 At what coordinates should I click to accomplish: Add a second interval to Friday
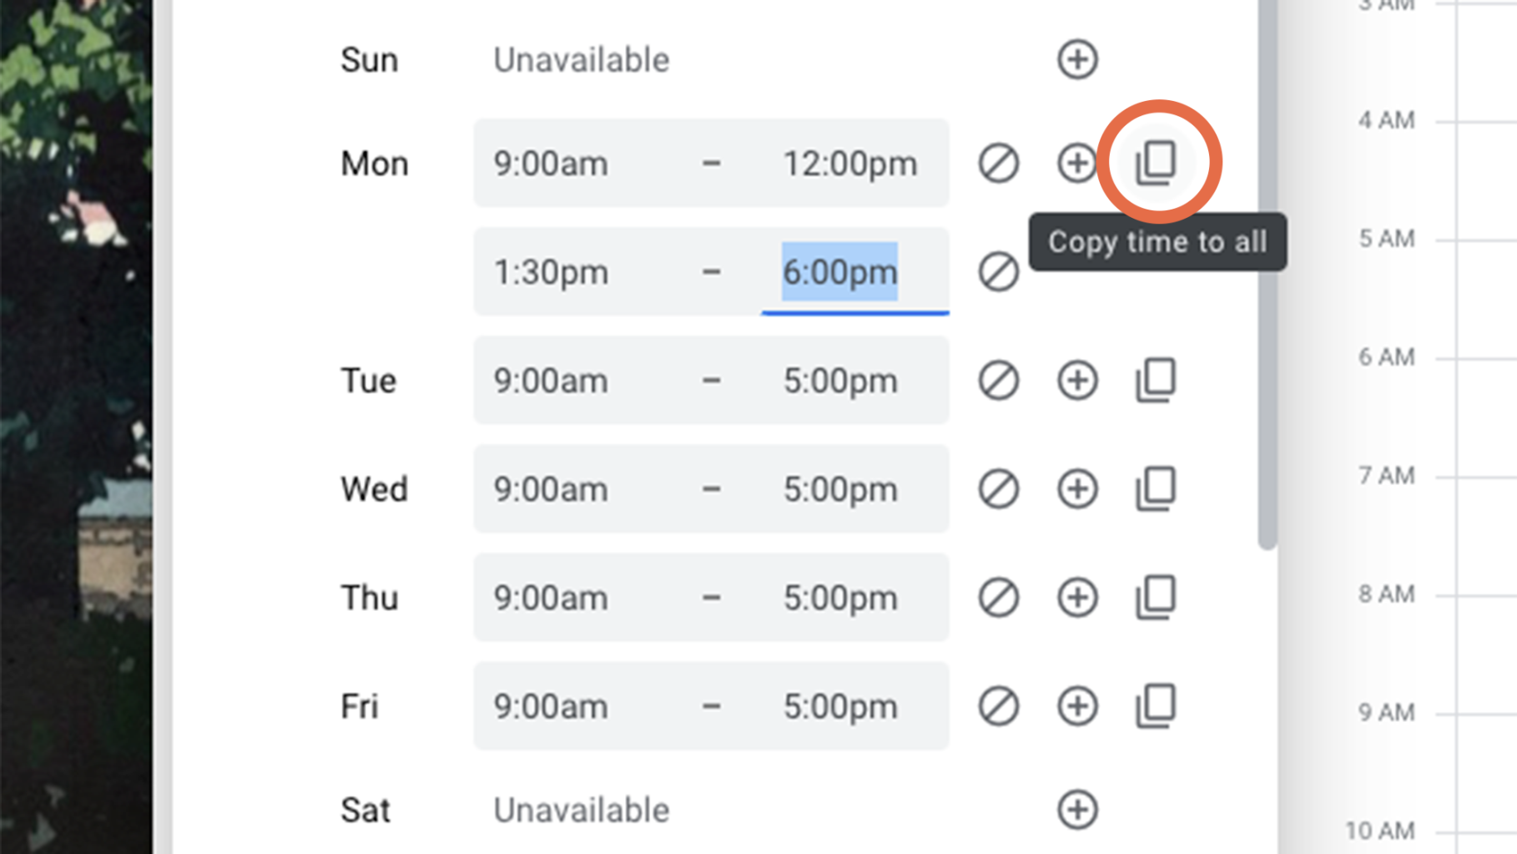coord(1076,706)
